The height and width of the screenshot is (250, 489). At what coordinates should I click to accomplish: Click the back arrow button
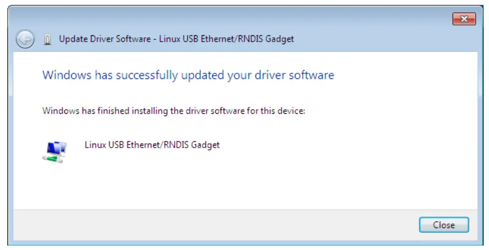pos(25,39)
